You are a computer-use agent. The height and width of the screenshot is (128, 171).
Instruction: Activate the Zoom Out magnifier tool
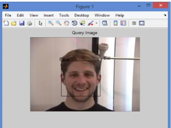pyautogui.click(x=59, y=23)
